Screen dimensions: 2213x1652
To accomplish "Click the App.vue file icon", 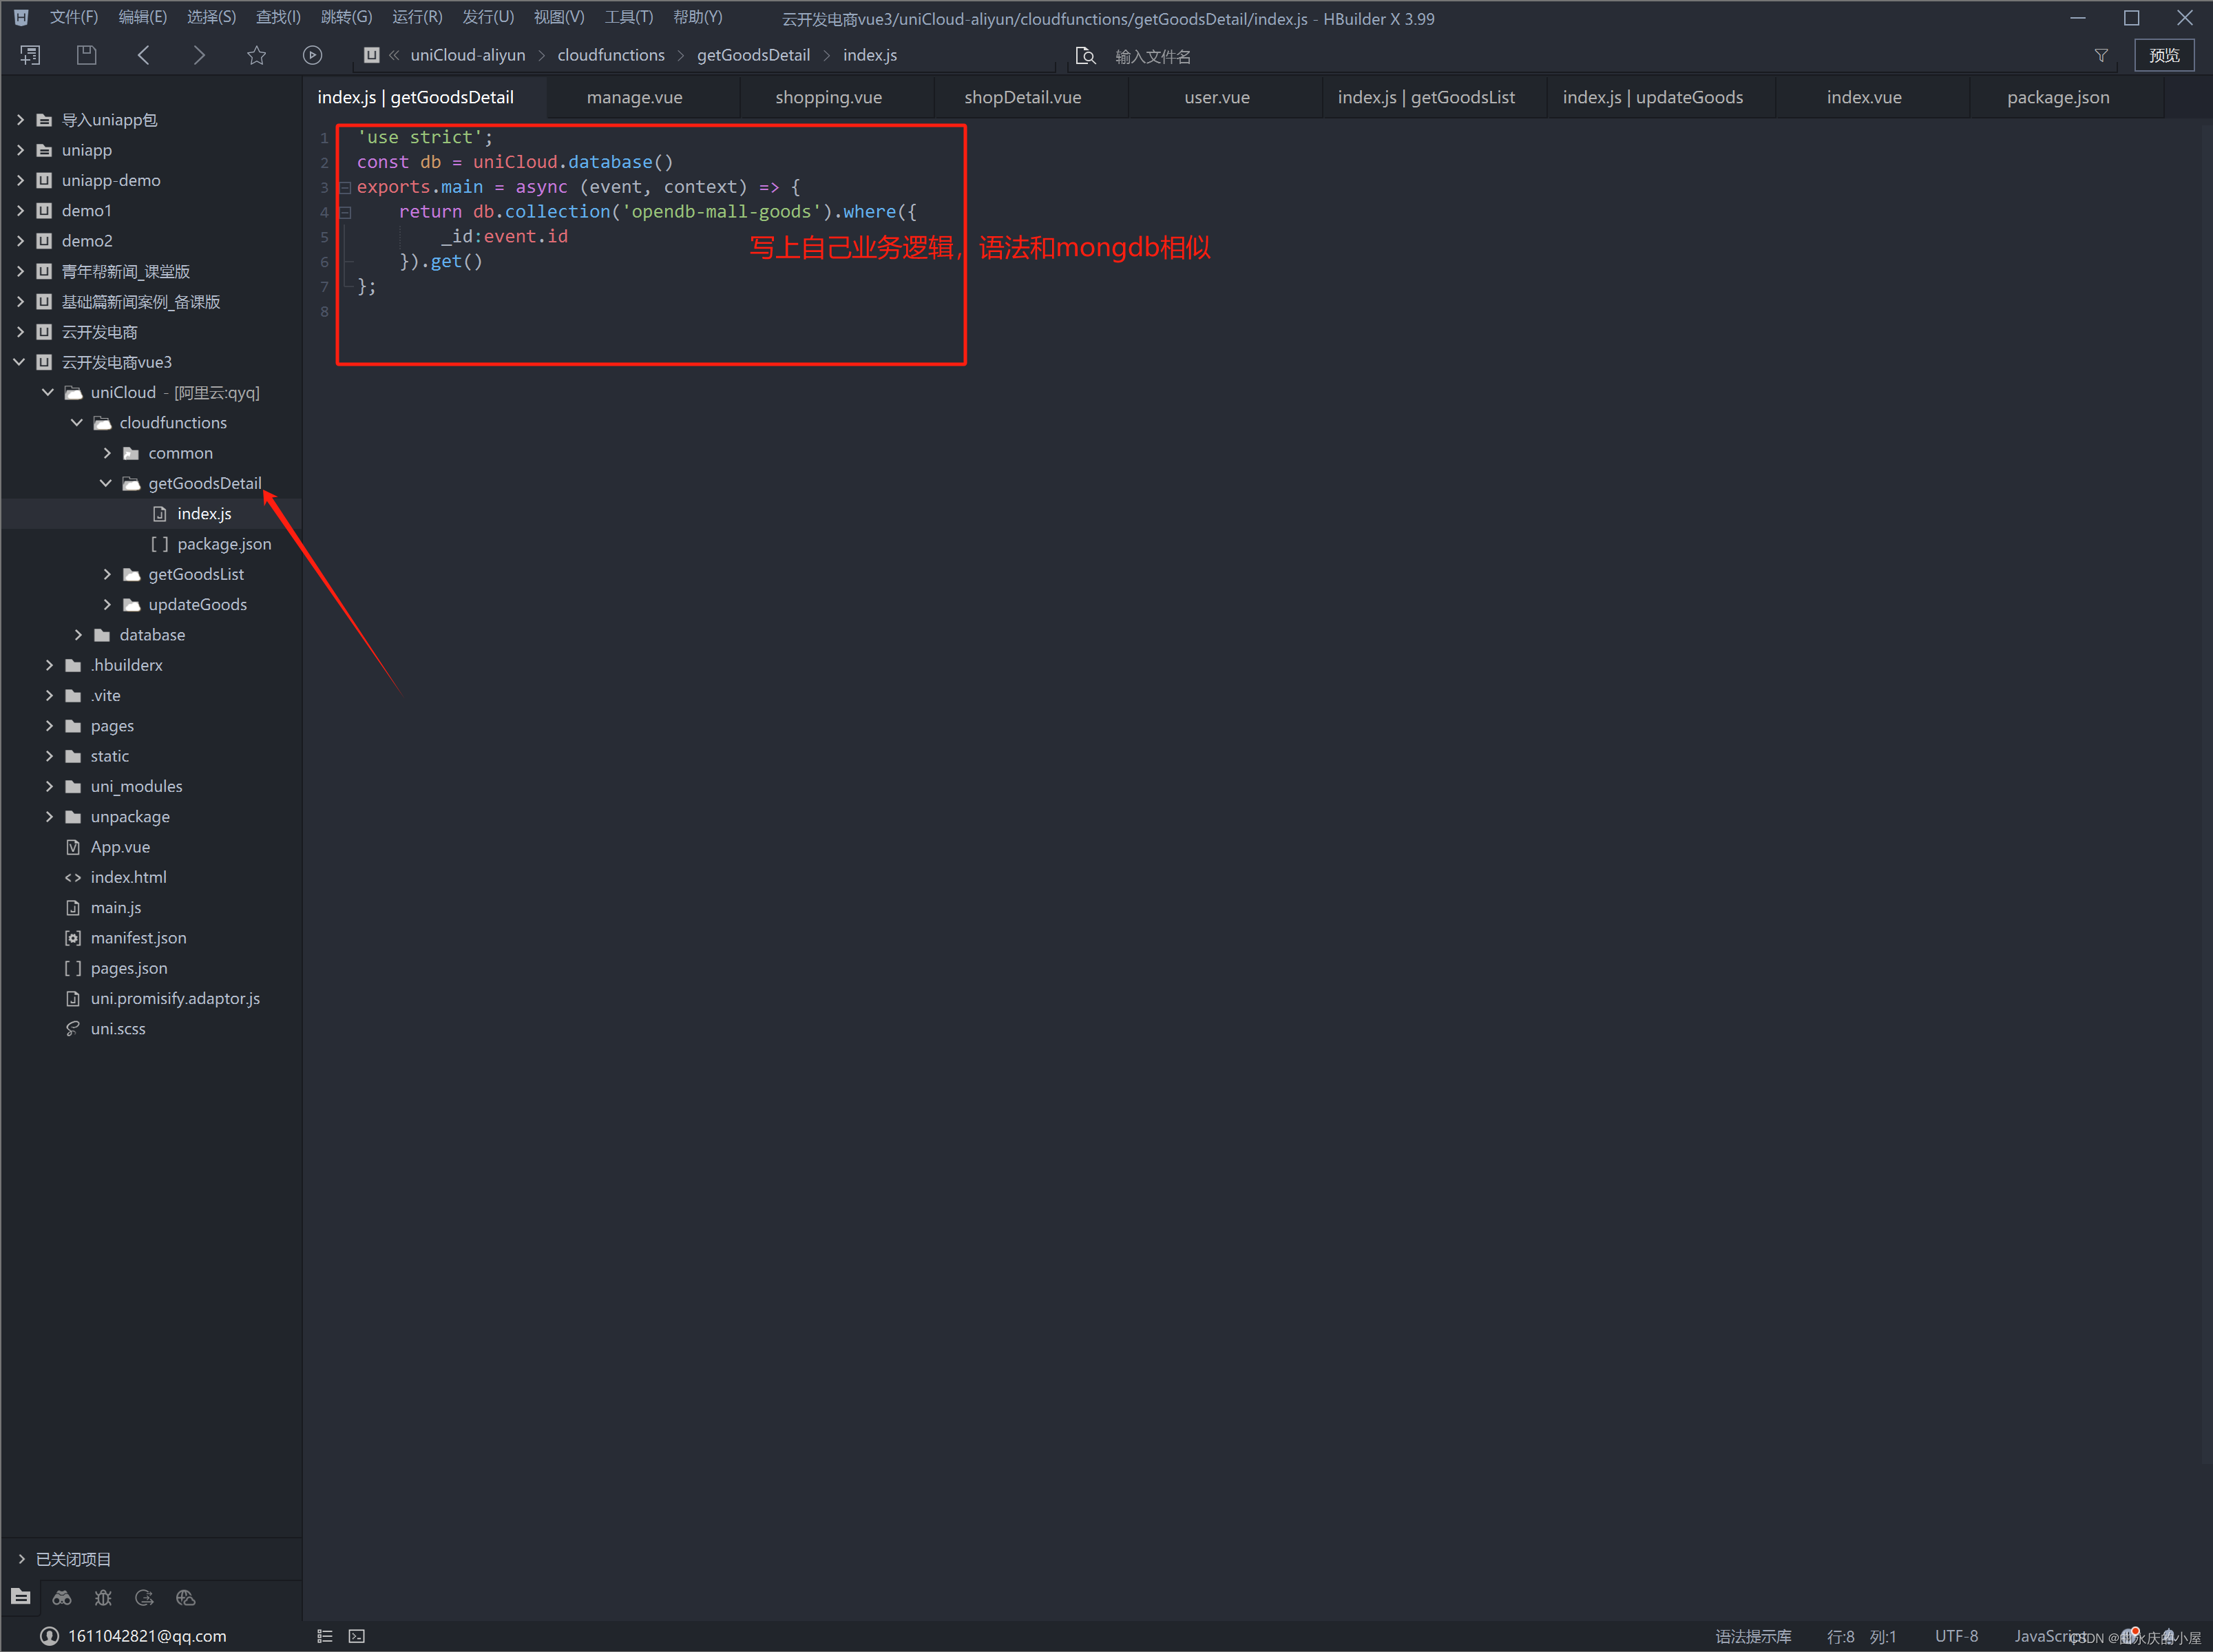I will coord(72,847).
